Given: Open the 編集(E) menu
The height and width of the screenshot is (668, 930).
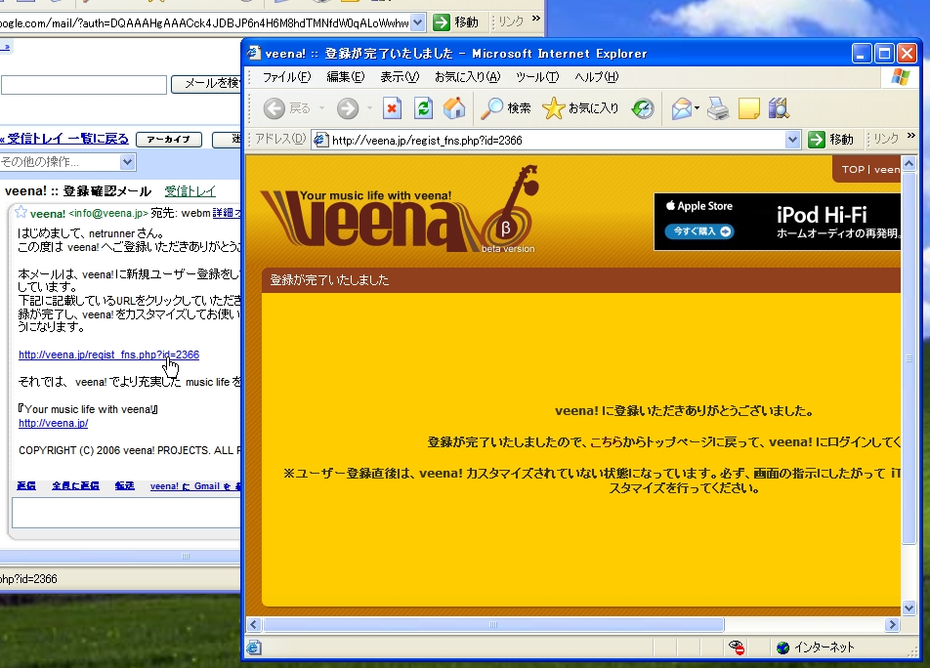Looking at the screenshot, I should point(346,77).
